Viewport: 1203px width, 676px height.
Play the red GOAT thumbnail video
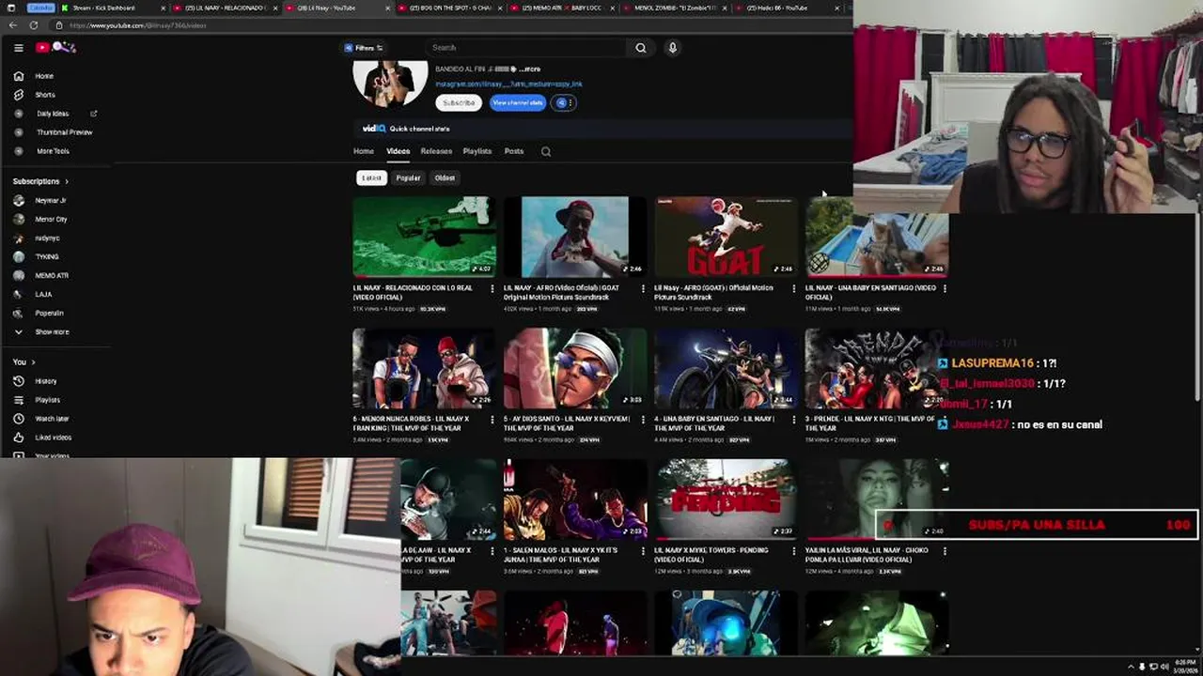726,237
